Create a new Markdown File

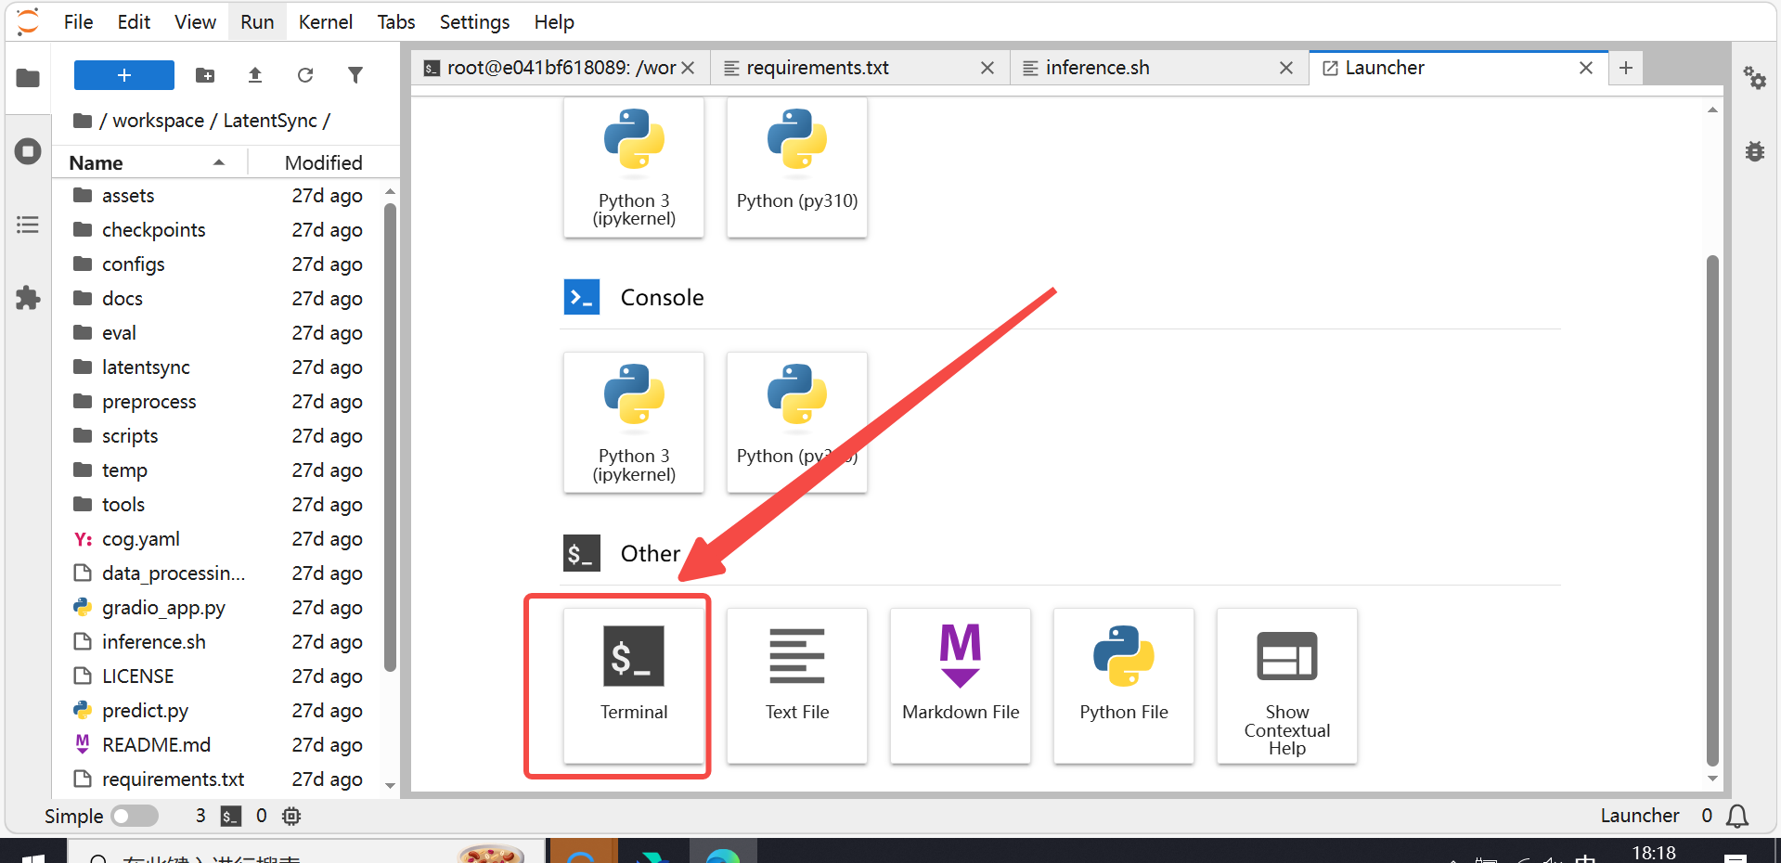pos(960,684)
